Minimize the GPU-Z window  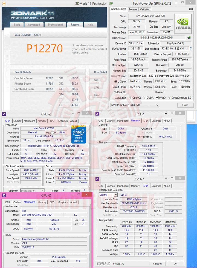click(x=176, y=3)
